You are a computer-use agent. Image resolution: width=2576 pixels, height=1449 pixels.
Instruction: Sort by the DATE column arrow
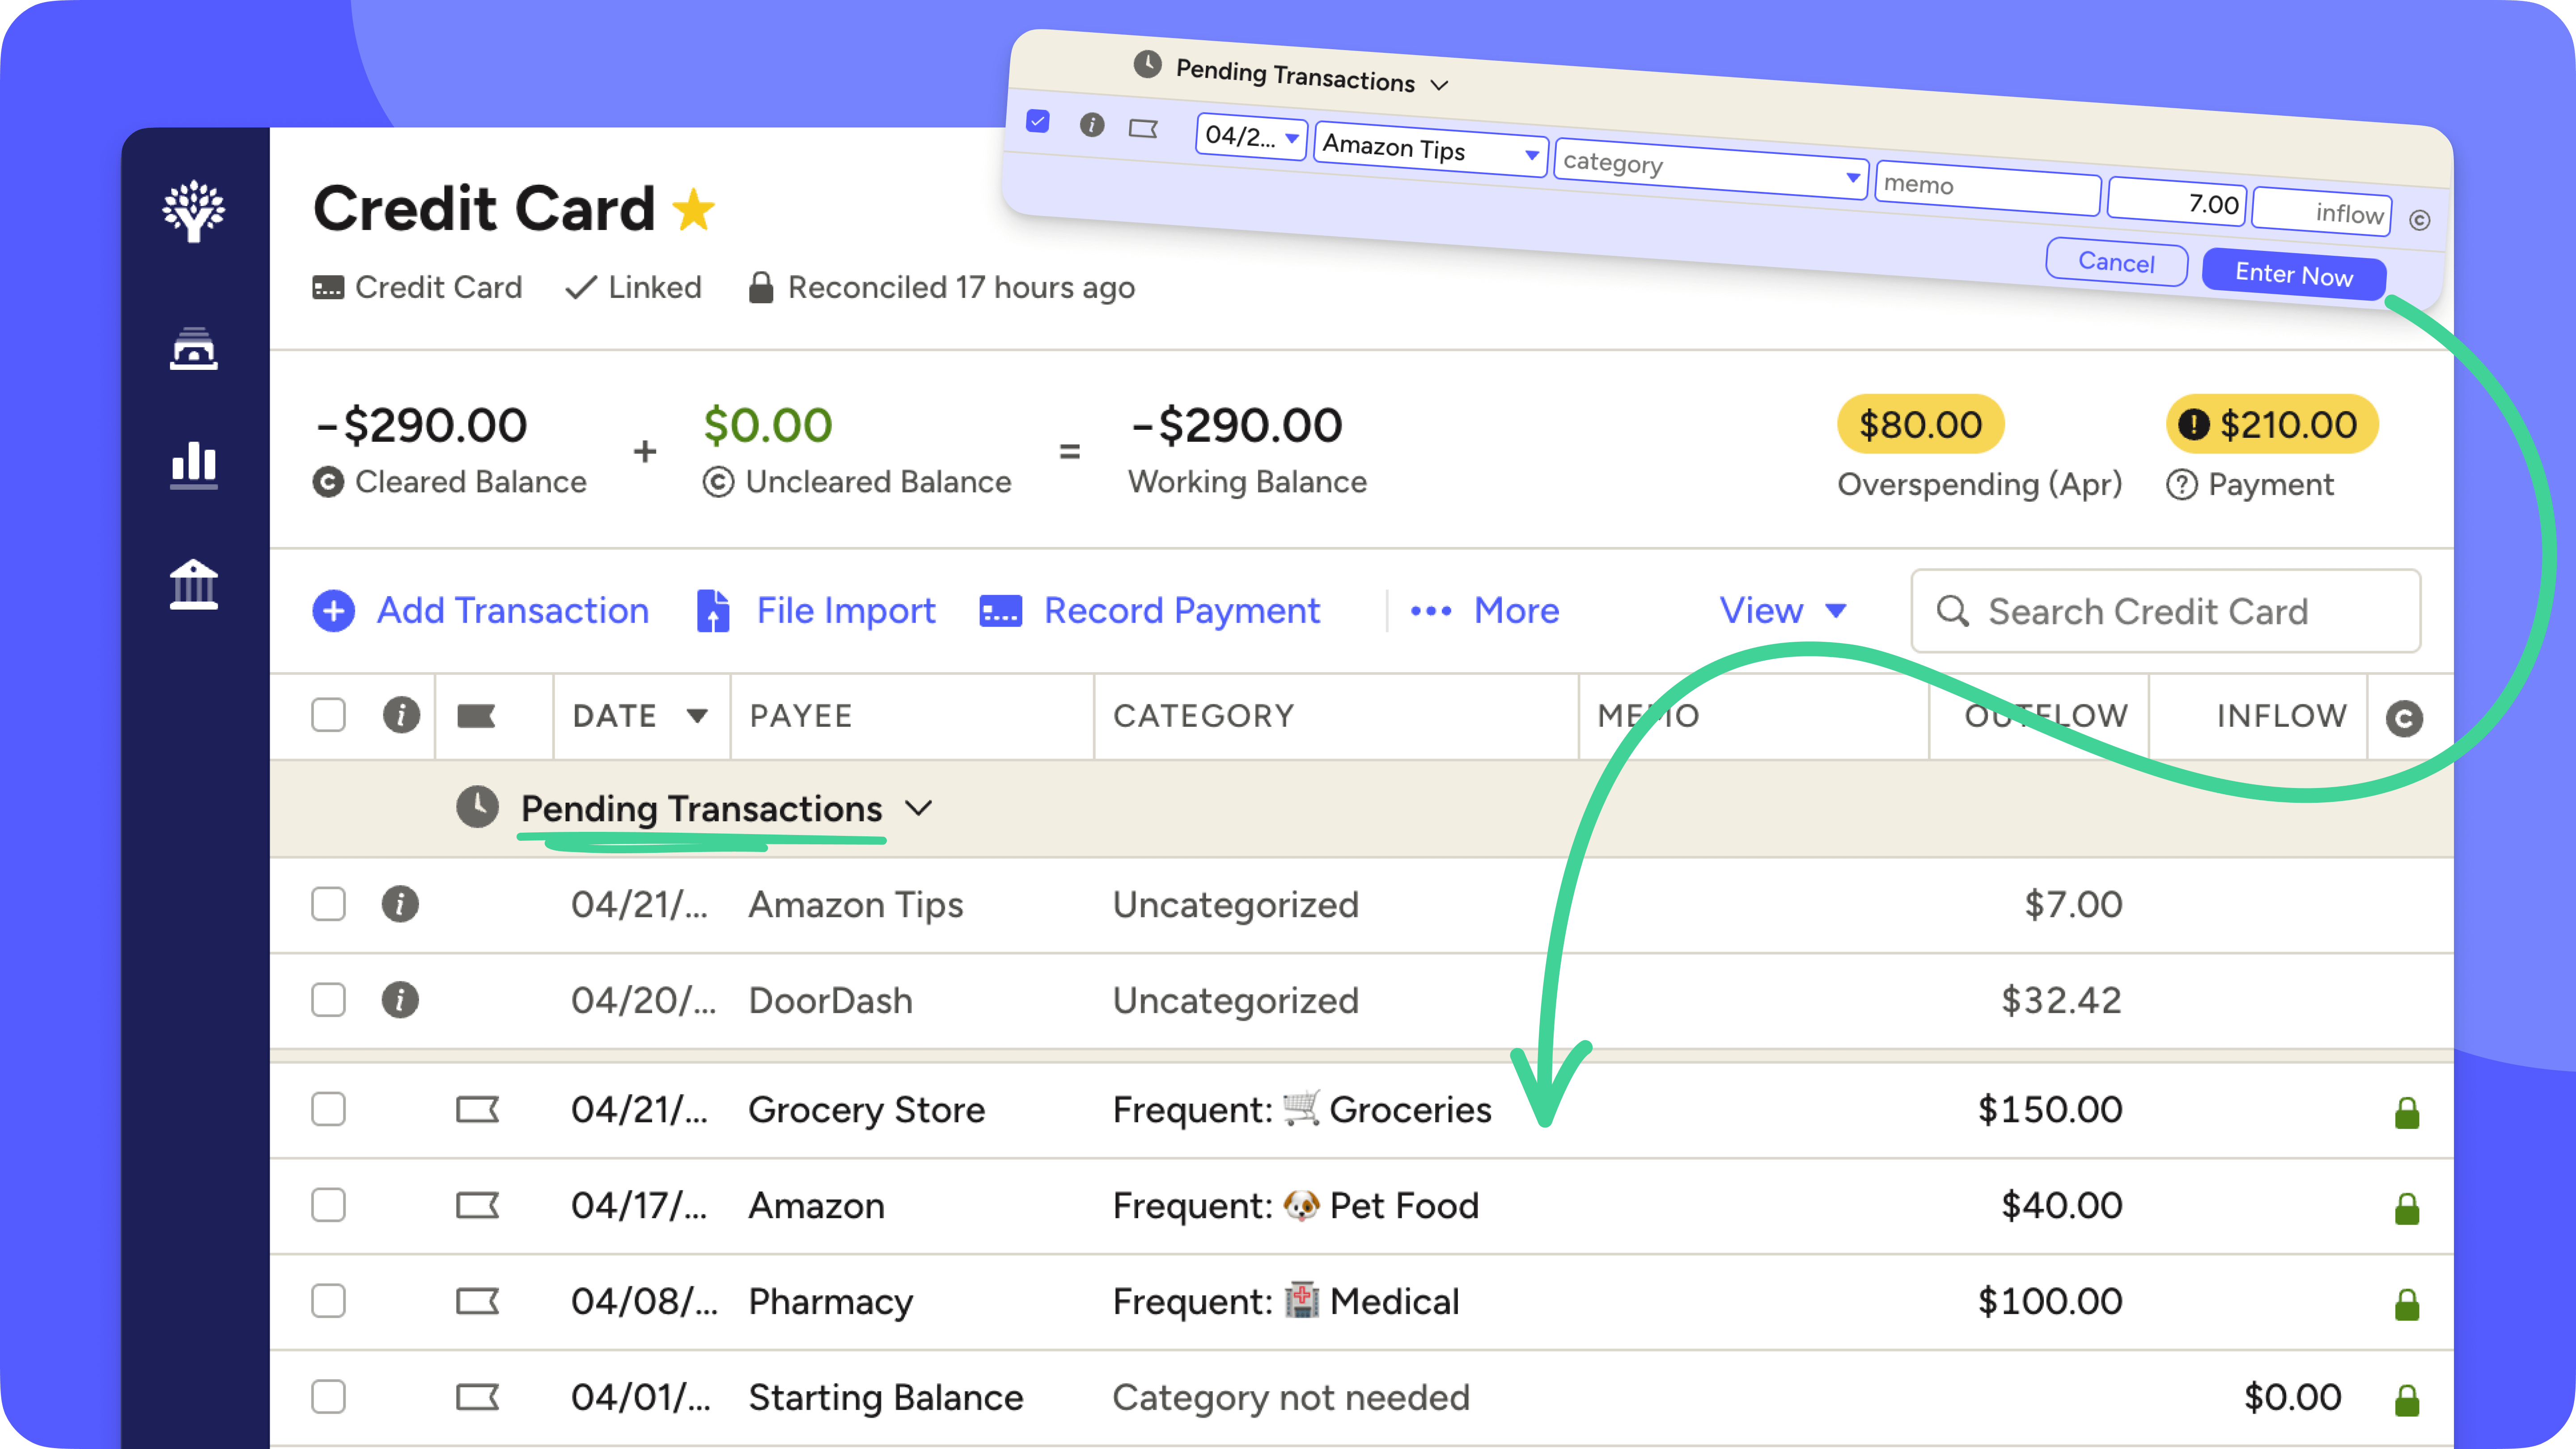click(697, 716)
